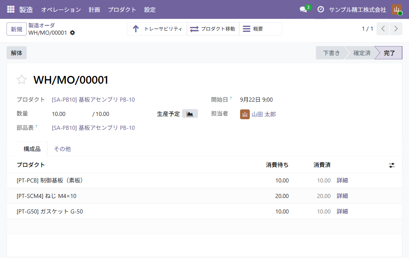Open the オペレーション menu
The width and height of the screenshot is (409, 258).
point(61,10)
